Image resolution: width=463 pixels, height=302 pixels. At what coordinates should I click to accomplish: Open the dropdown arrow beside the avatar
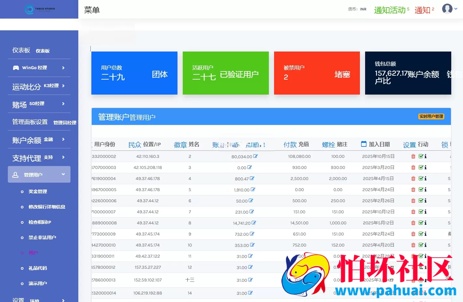[456, 9]
